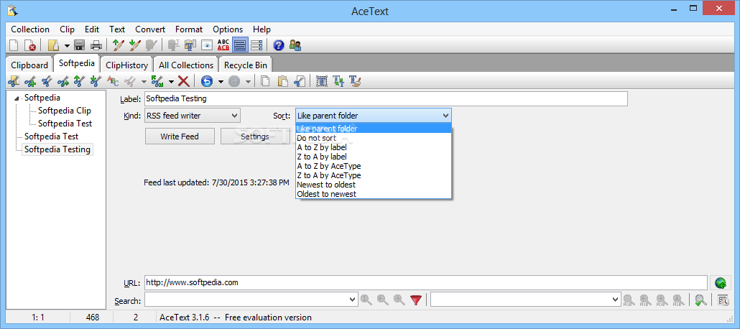The image size is (740, 329).
Task: Click the magnifier with green checkmark icon
Action: [701, 300]
